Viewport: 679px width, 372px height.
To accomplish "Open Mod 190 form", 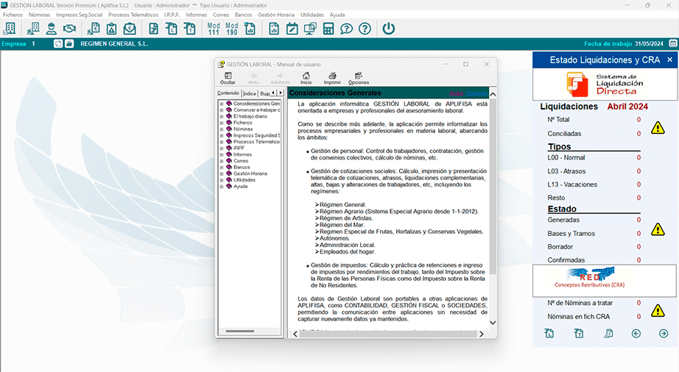I will [x=232, y=29].
